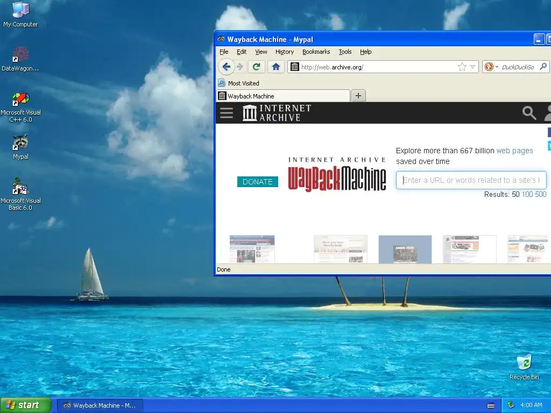Click the web pages link

tap(515, 151)
